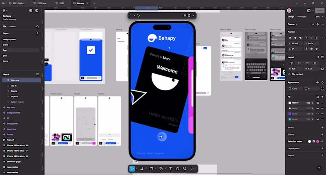
Task: Open the Figma main menu
Action: 5,11
